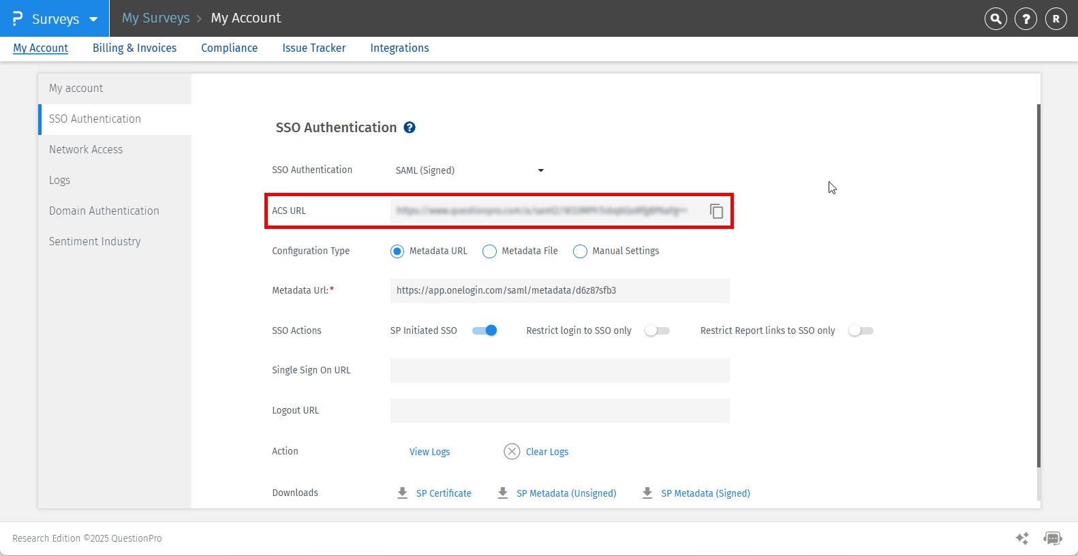This screenshot has width=1078, height=556.
Task: Enable Restrict Report links to SSO only
Action: coord(861,330)
